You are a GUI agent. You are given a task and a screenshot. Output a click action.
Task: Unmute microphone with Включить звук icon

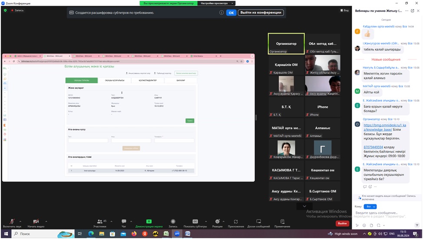[x=12, y=221]
